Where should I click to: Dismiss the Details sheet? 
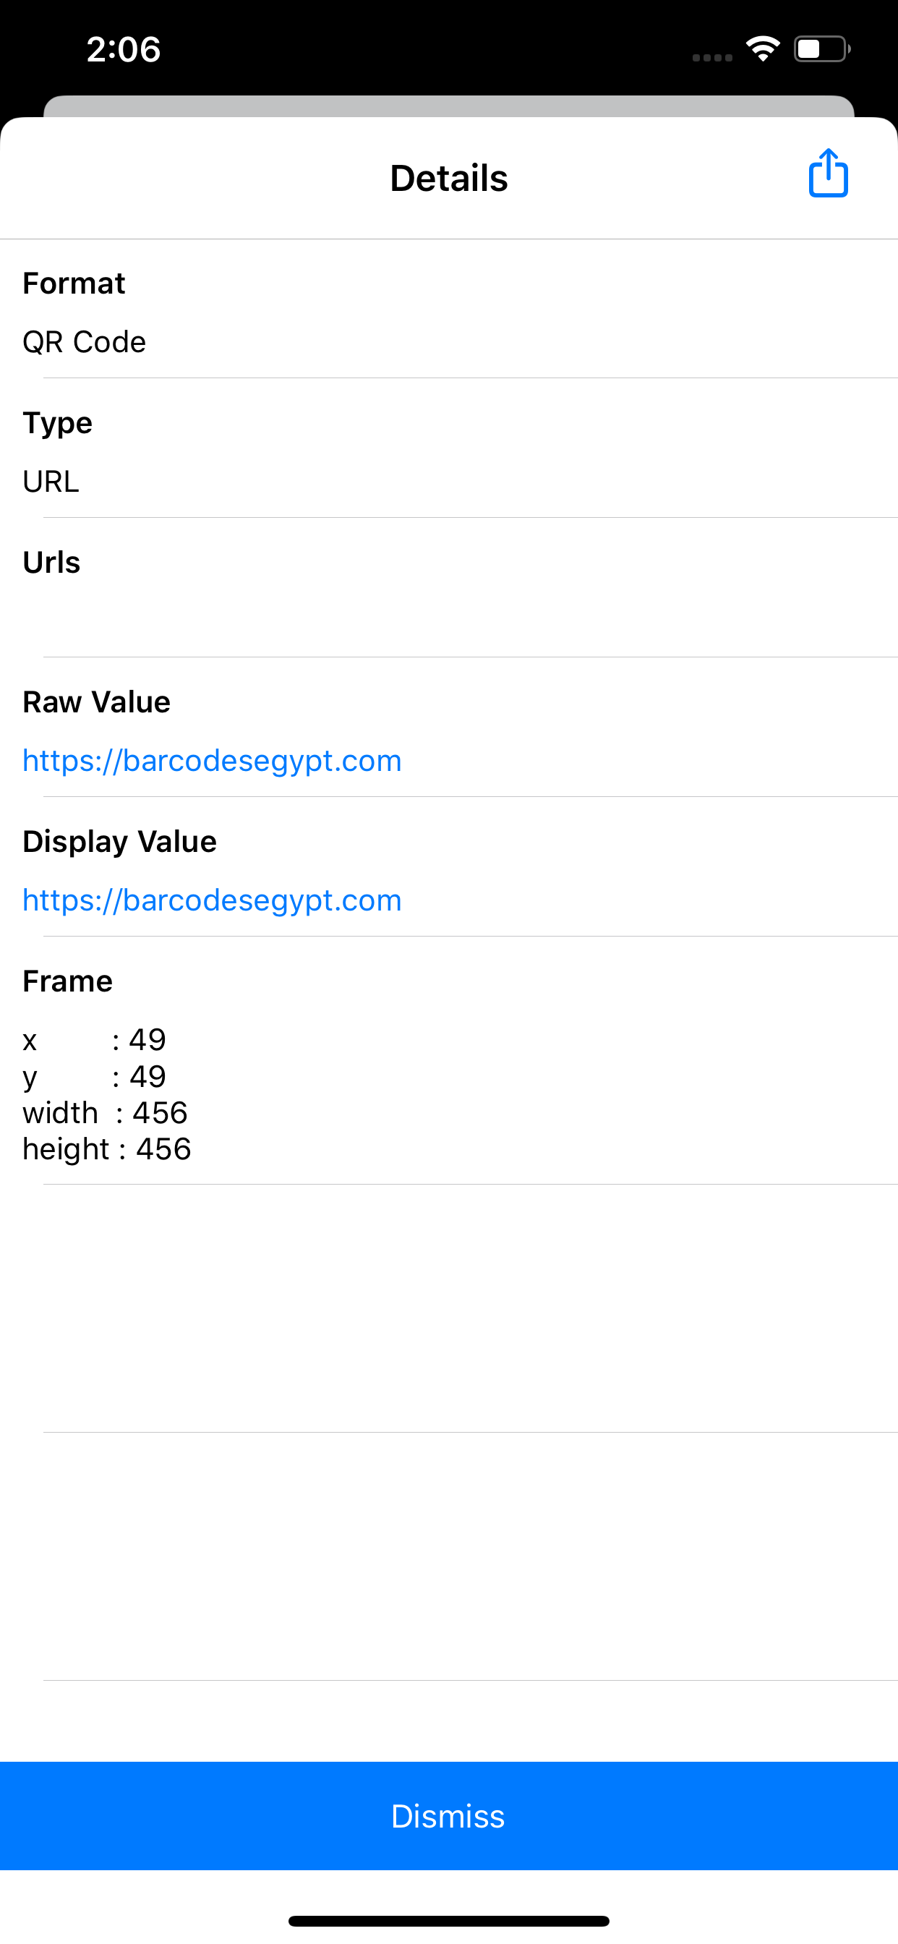click(449, 1816)
